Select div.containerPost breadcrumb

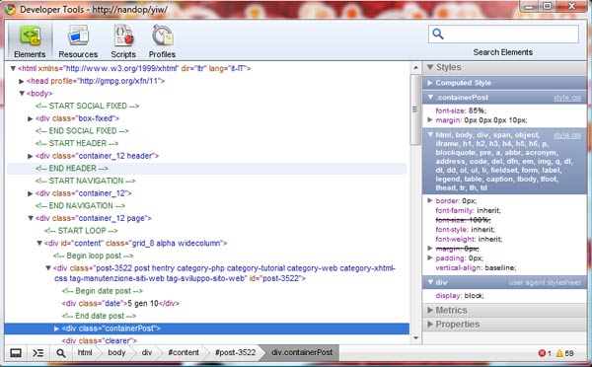302,352
